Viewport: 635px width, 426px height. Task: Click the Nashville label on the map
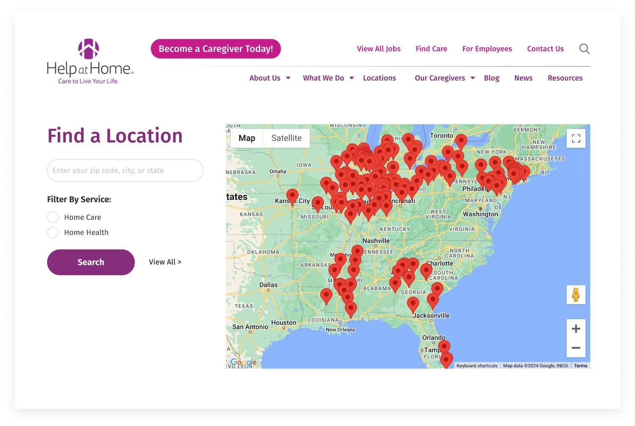pyautogui.click(x=376, y=241)
